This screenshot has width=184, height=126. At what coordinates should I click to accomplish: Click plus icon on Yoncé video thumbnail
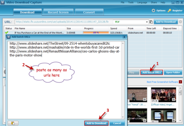point(145,99)
